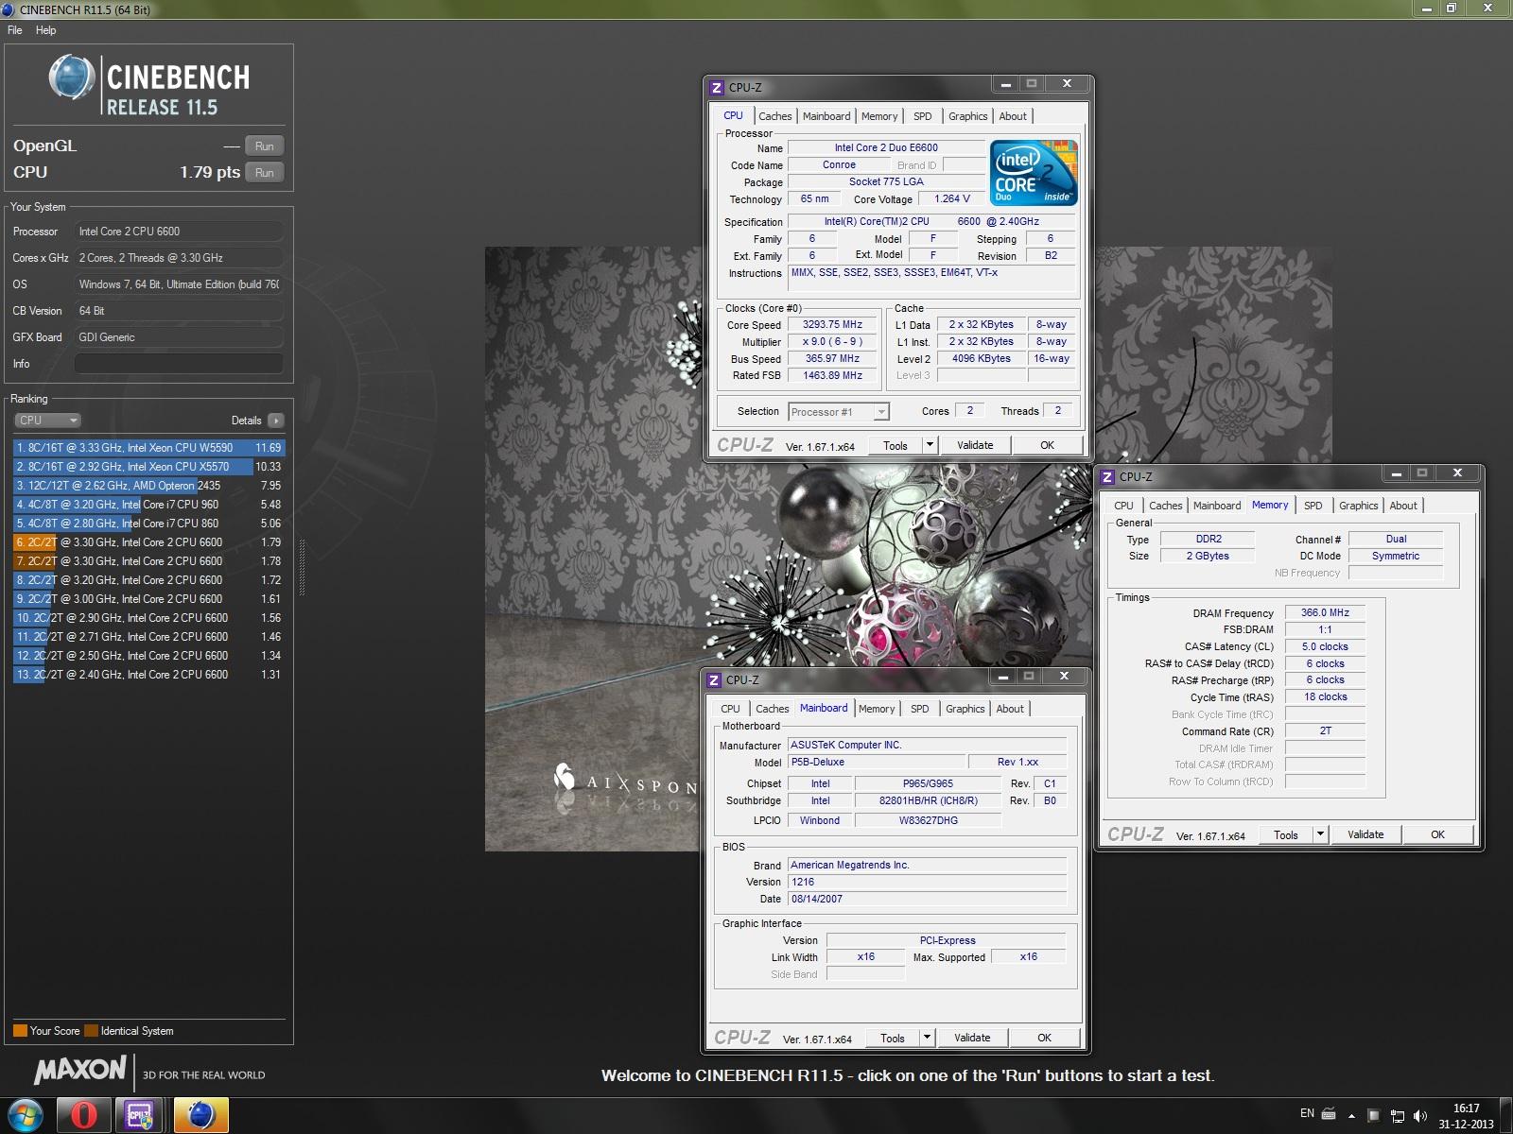Viewport: 1513px width, 1134px height.
Task: Click GFX Board value GDI Generic
Action: click(x=179, y=337)
